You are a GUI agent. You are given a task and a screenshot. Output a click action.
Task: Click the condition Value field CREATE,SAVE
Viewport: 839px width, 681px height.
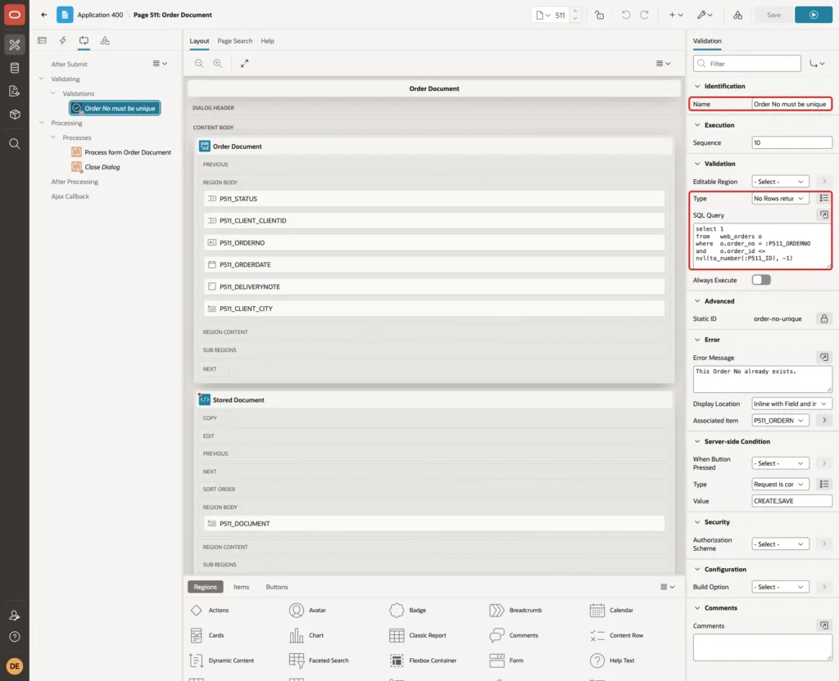coord(792,501)
